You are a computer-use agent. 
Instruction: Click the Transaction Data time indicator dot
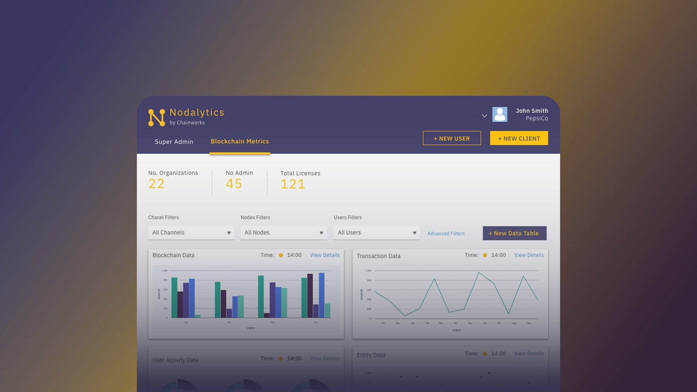(485, 255)
